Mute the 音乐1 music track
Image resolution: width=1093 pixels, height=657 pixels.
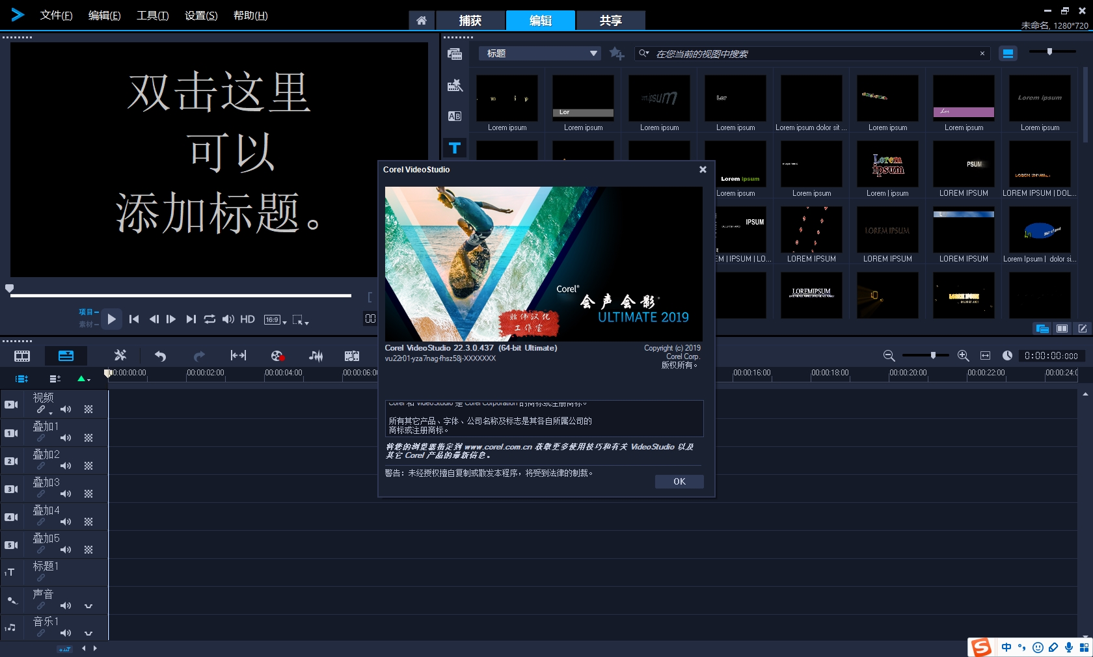[66, 633]
